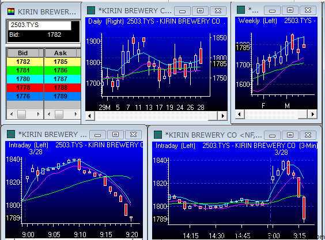
Task: Click the Ask column header
Action: [61, 53]
